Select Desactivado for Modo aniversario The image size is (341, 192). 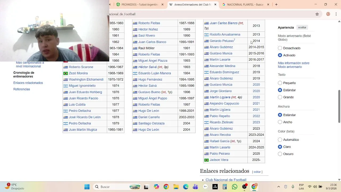click(280, 48)
